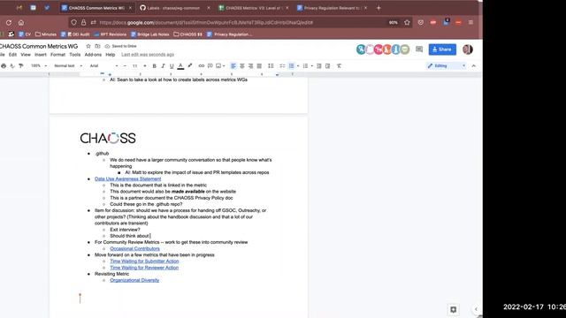This screenshot has width=566, height=318.
Task: Bookmark this page with the star
Action: coord(407,22)
